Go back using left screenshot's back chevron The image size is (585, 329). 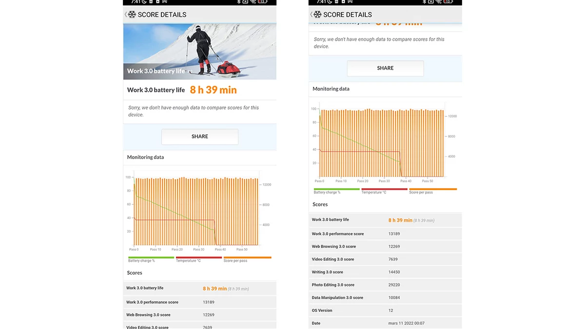[125, 15]
